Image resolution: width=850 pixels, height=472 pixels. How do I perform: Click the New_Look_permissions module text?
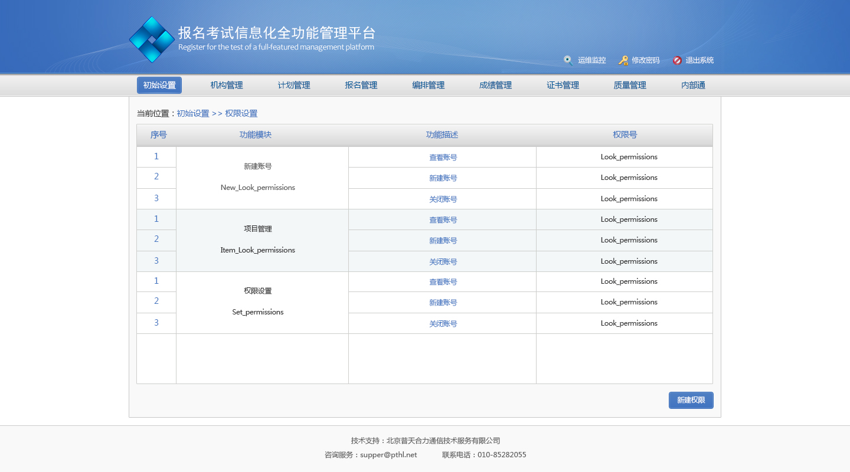pyautogui.click(x=258, y=188)
